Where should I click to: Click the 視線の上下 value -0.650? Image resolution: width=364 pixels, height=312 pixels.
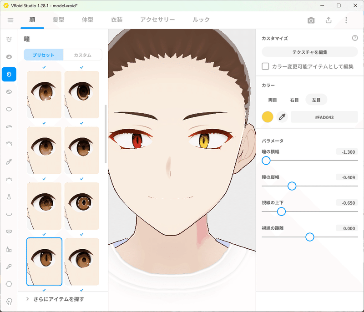tap(347, 203)
